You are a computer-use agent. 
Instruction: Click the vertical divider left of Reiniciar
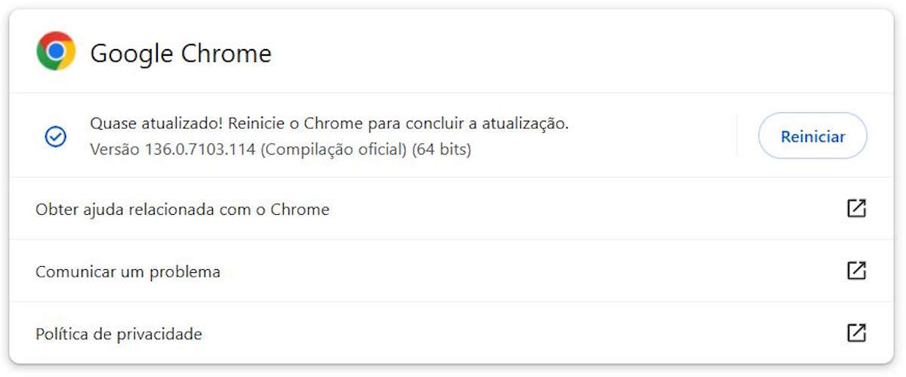737,136
